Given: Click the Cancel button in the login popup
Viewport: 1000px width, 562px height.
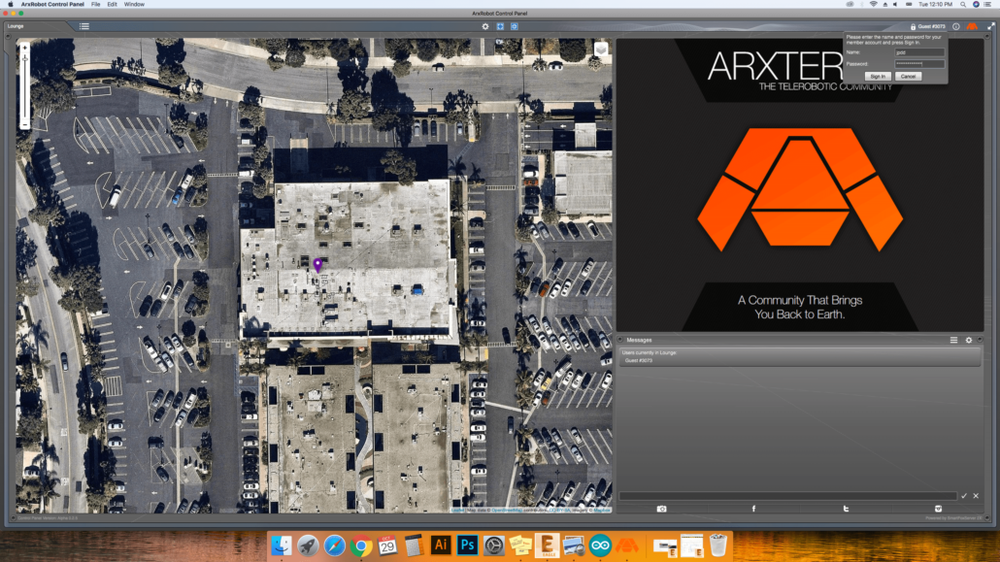Looking at the screenshot, I should (x=908, y=76).
